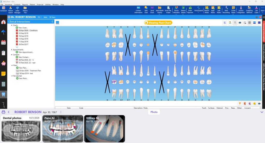Open the treatment clipboard icon in sidebar

[x=3, y=53]
